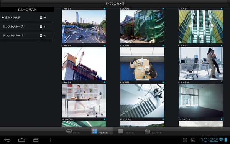Open the partially visible カメラ12 thumbnail
This screenshot has width=230, height=144.
142,124
